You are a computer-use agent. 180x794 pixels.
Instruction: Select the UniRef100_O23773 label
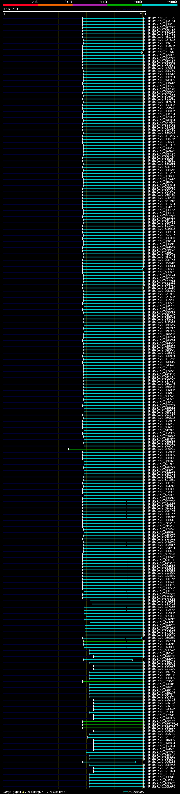(x=161, y=752)
